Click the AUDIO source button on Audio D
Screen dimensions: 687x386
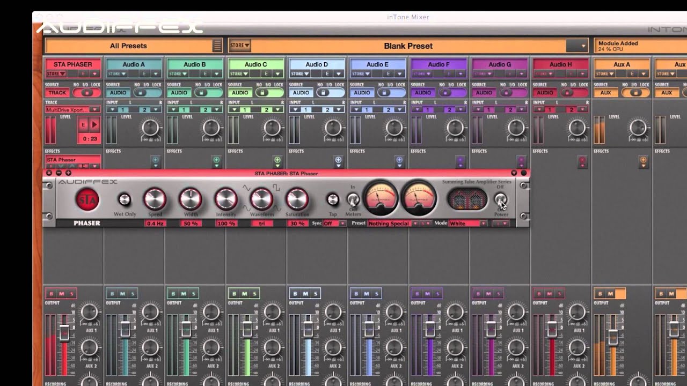point(301,93)
